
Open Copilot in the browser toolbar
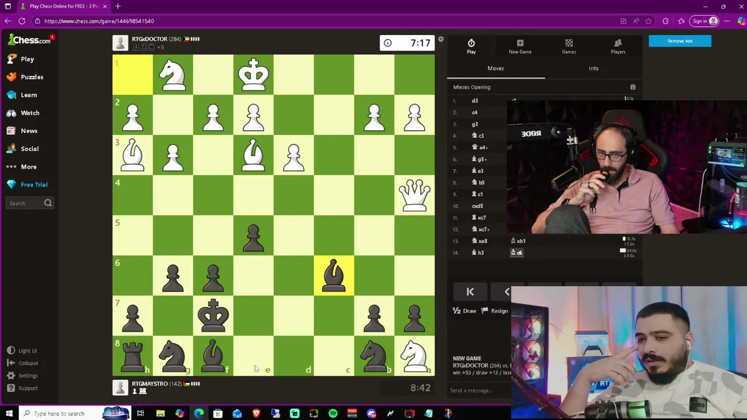coord(741,21)
